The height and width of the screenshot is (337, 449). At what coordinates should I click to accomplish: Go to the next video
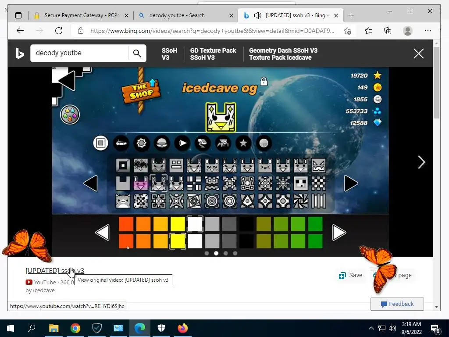(x=421, y=162)
